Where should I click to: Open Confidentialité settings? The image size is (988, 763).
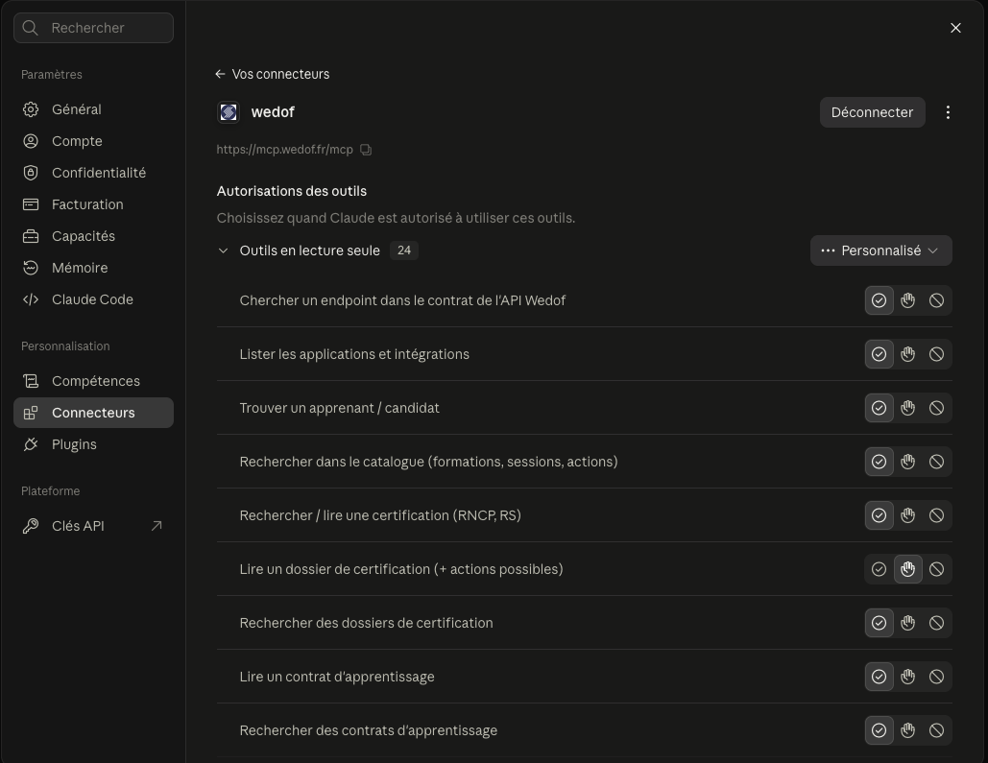tap(93, 173)
